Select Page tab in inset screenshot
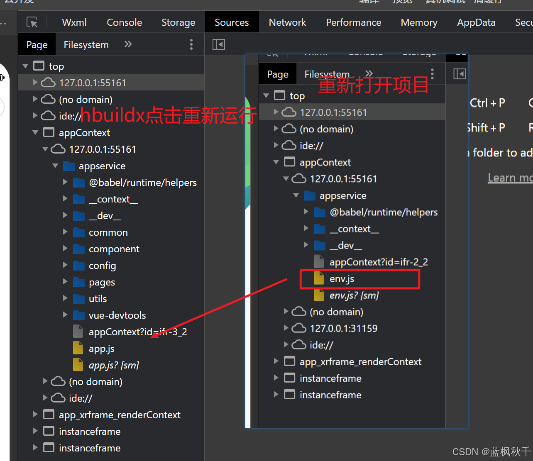The height and width of the screenshot is (461, 533). click(x=278, y=74)
